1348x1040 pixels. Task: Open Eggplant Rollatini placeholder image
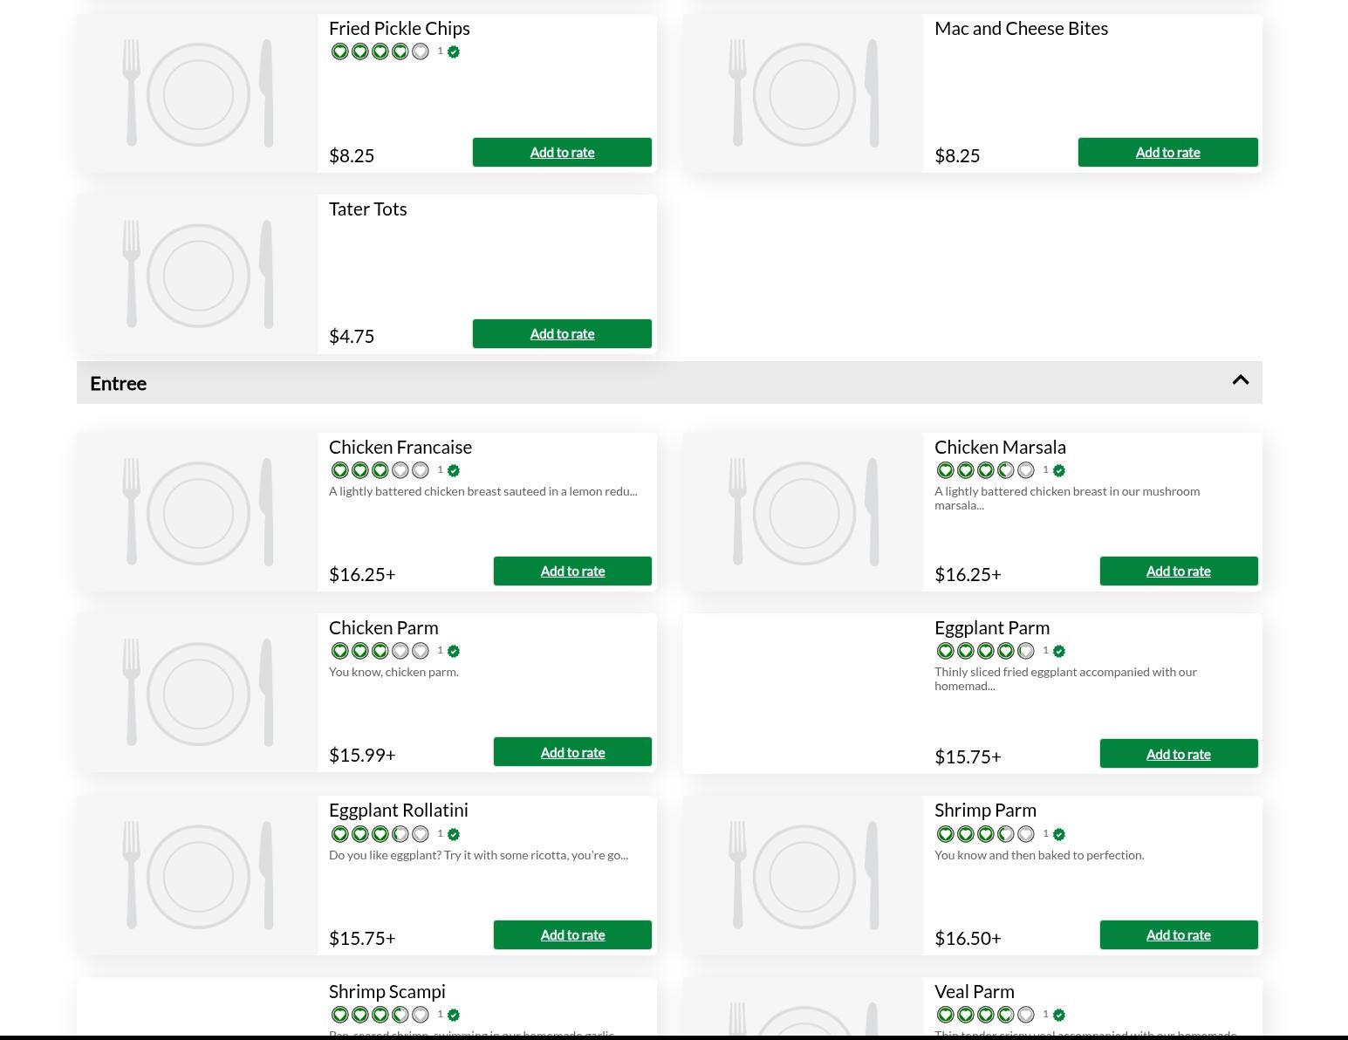pos(198,875)
